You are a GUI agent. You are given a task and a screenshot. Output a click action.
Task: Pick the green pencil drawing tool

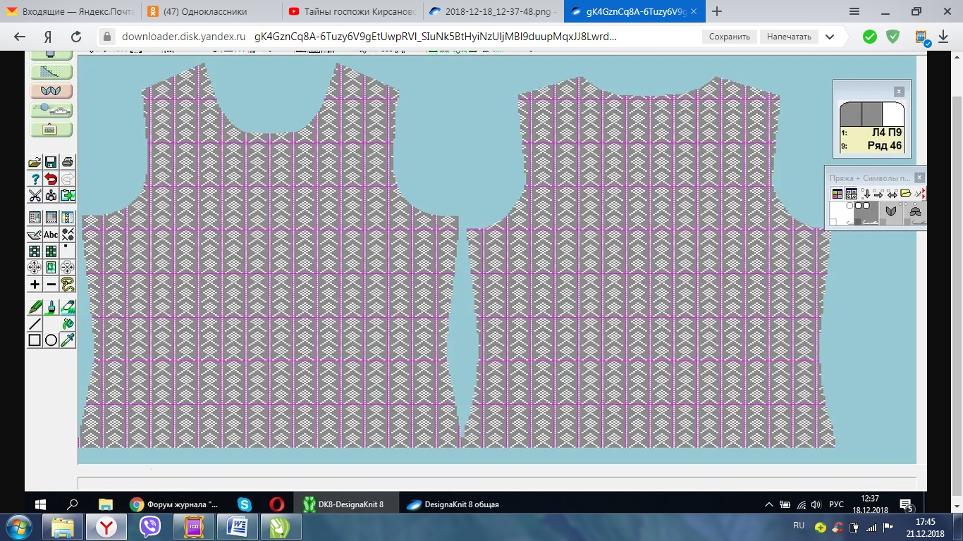(x=35, y=307)
